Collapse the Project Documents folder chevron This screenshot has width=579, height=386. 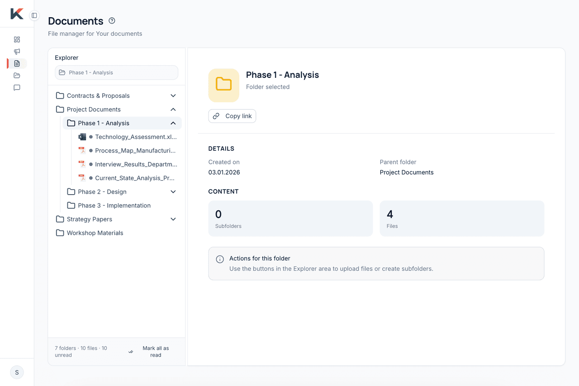tap(173, 110)
